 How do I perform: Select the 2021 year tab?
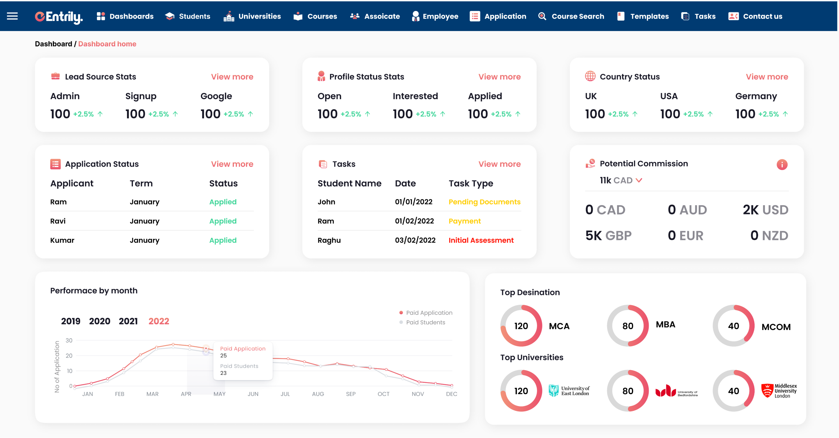[x=128, y=321]
